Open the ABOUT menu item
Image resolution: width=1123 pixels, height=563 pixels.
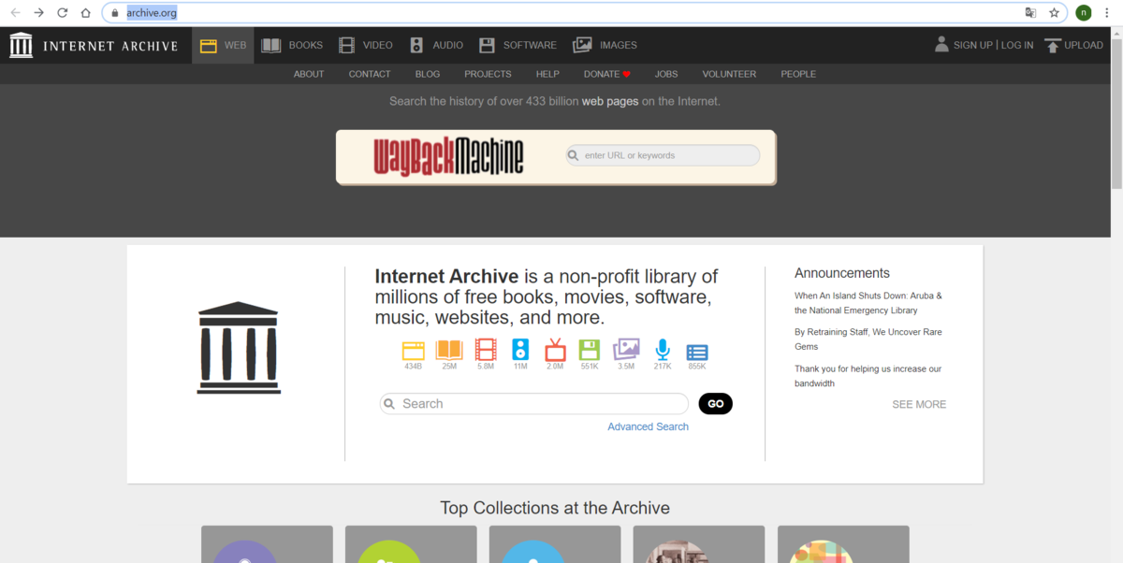pyautogui.click(x=309, y=74)
